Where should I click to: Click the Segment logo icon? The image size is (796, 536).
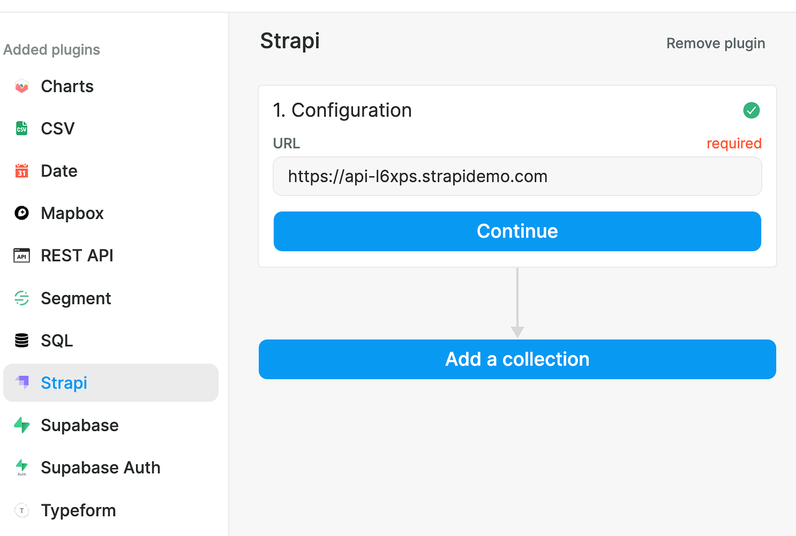pos(22,298)
